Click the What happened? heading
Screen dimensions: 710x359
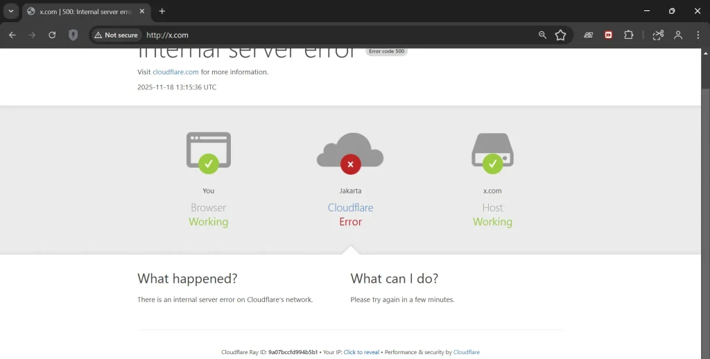[x=187, y=279]
